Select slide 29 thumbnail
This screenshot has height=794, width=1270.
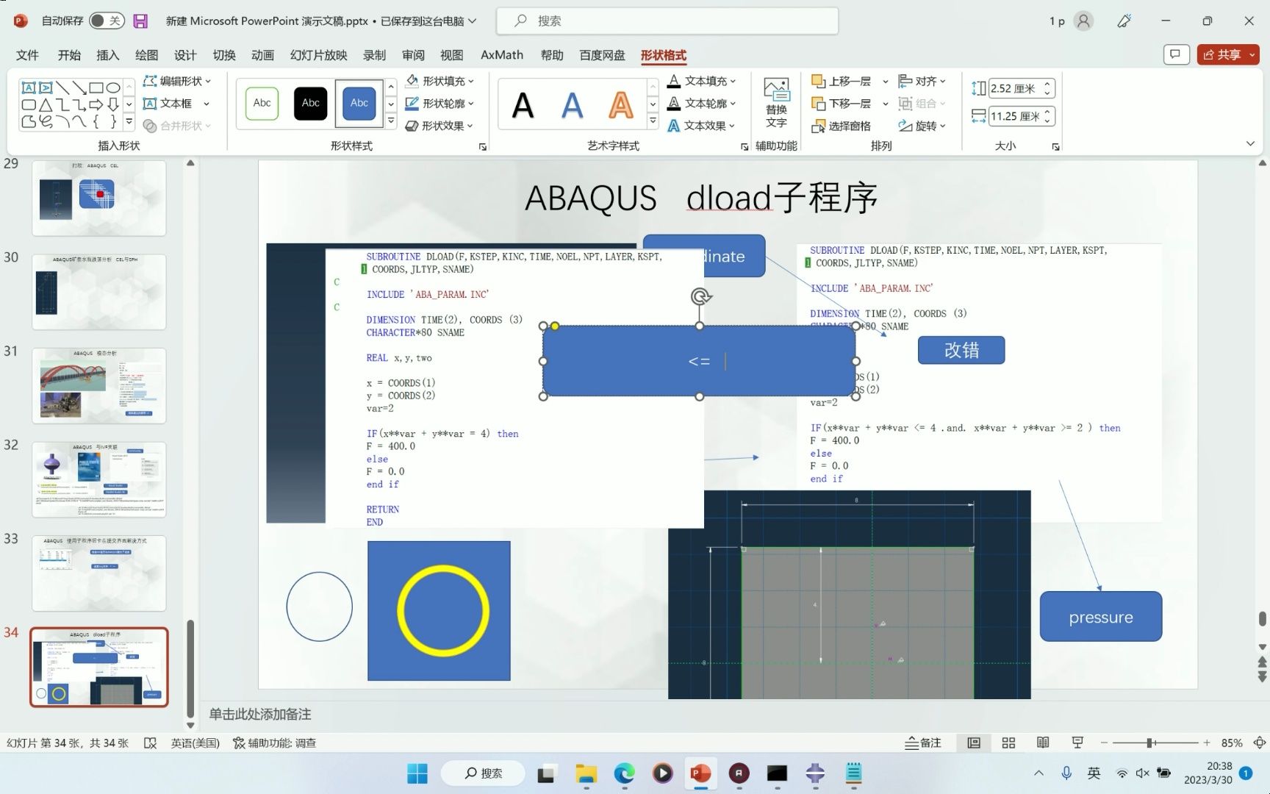pos(99,198)
